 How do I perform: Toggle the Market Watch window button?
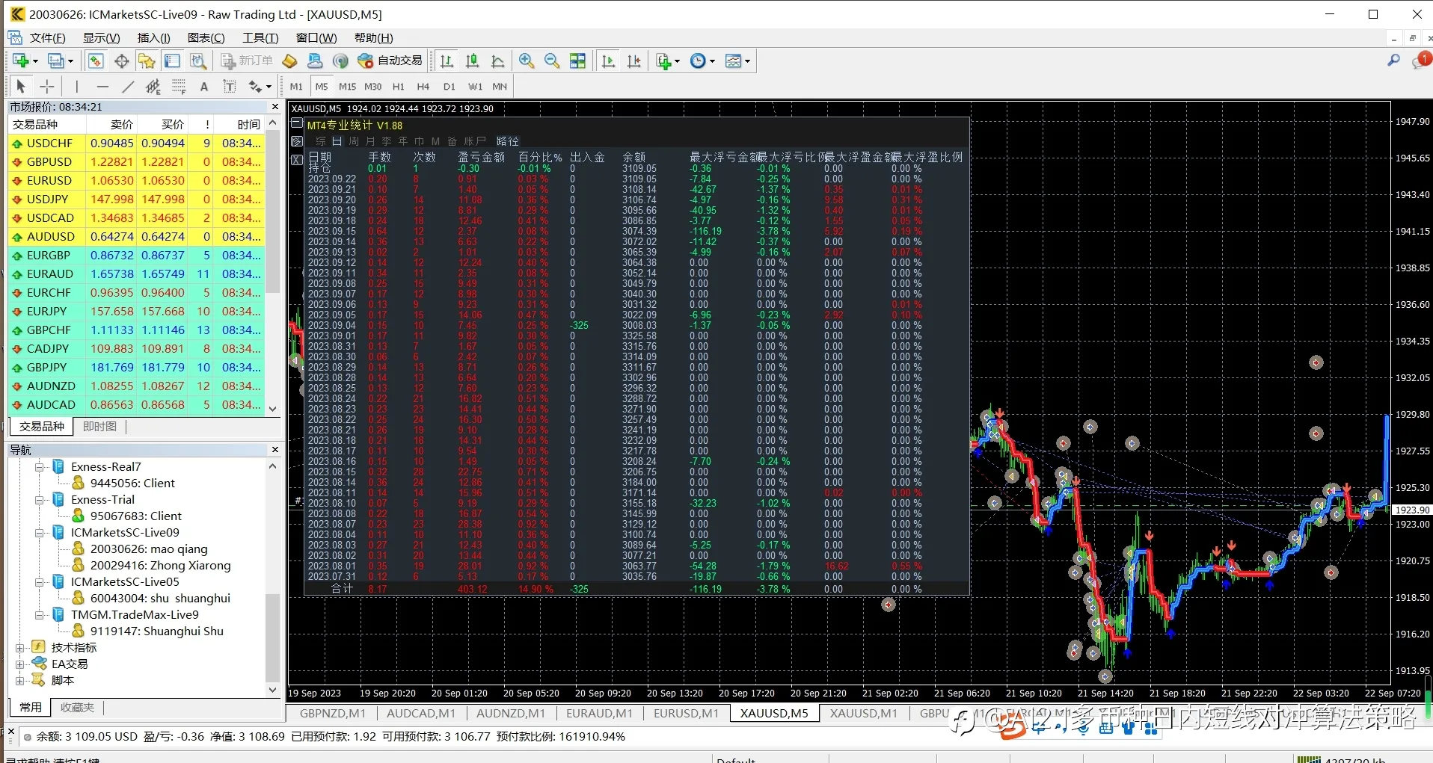click(x=95, y=61)
